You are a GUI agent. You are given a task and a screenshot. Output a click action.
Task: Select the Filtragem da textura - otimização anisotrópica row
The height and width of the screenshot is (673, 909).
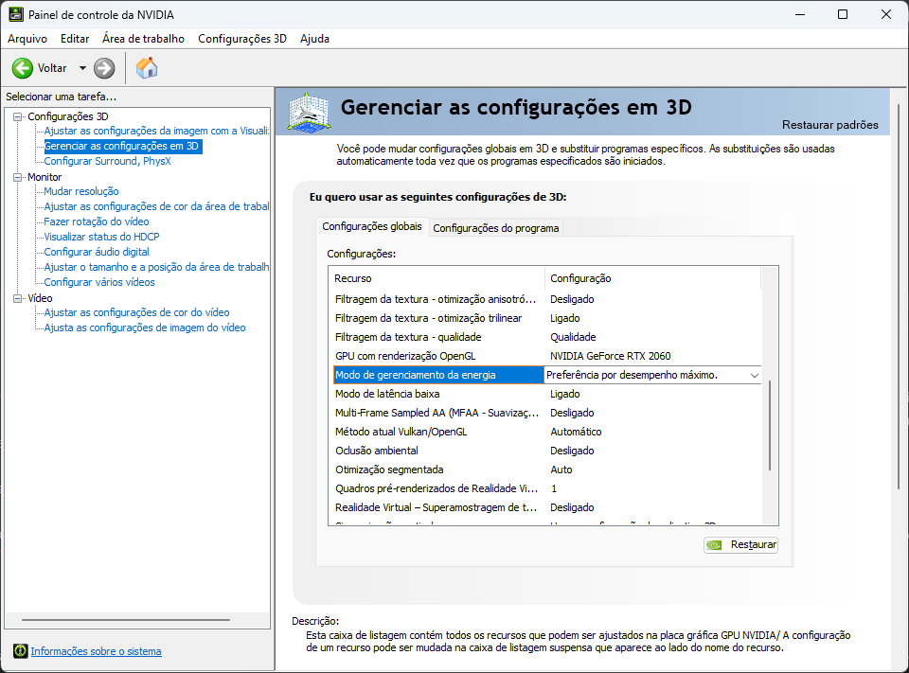(x=547, y=299)
